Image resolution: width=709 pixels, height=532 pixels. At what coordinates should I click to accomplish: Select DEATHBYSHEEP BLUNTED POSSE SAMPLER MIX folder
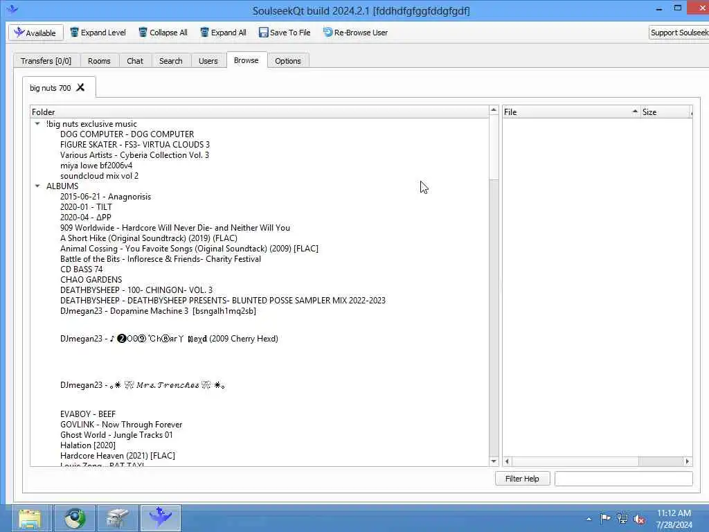point(223,301)
